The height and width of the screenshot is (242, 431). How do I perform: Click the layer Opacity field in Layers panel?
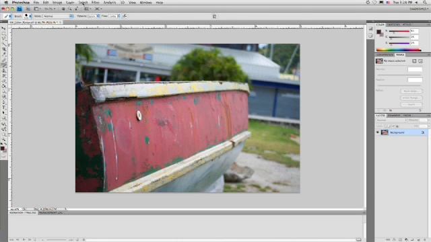(423, 120)
